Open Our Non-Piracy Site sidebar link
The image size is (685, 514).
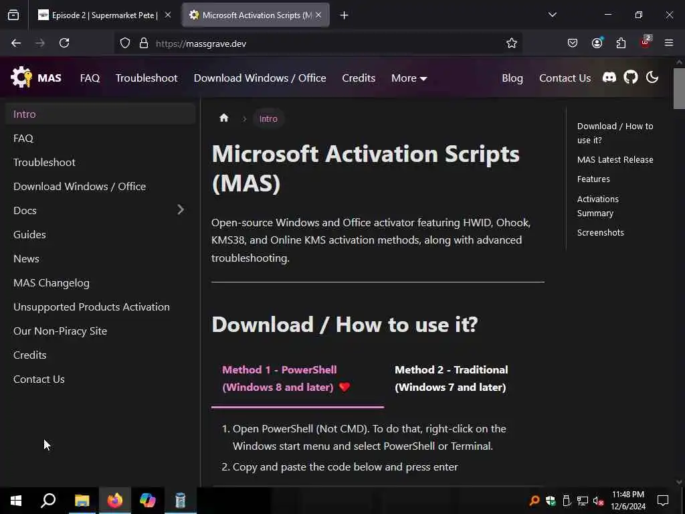pos(100,331)
